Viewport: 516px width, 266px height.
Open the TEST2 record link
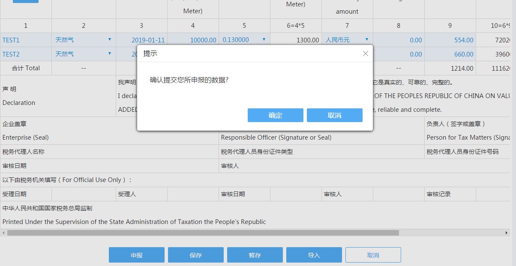tap(11, 54)
